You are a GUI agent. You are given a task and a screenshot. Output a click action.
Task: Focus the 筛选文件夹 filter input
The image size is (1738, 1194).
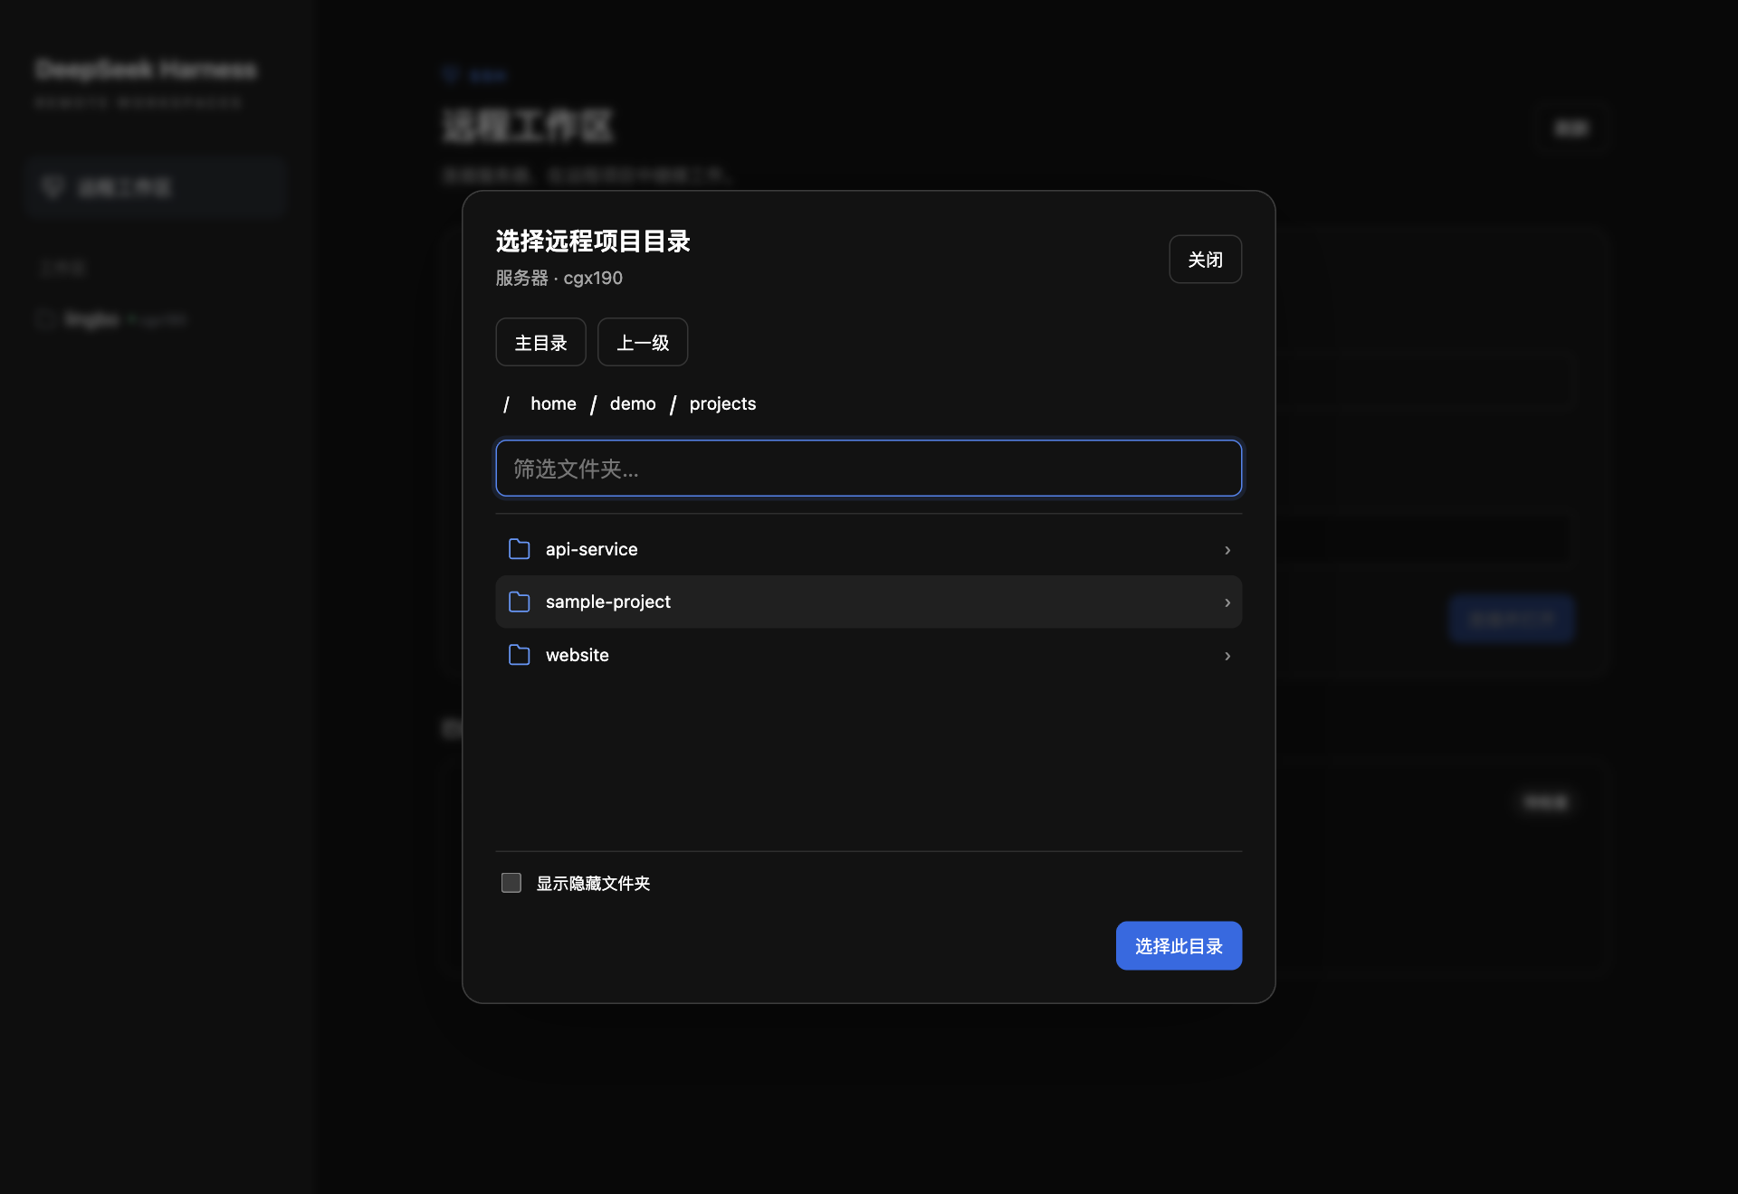[x=869, y=469]
